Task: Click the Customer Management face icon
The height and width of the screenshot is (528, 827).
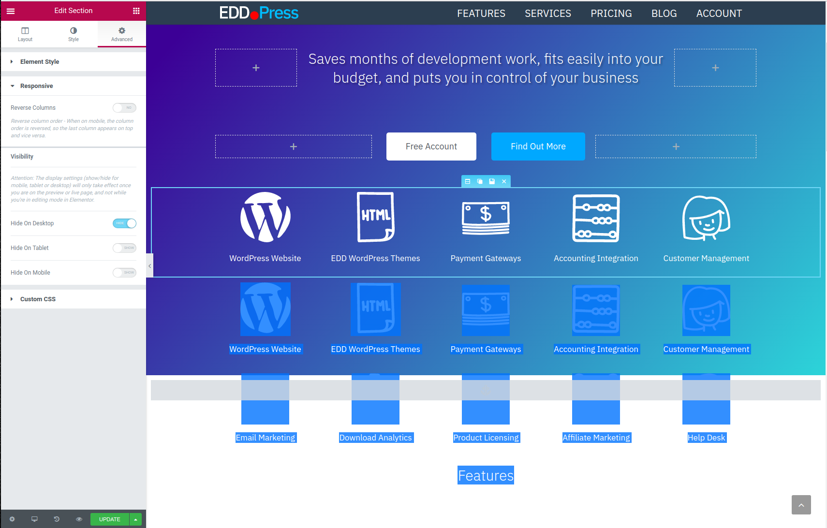Action: coord(706,218)
